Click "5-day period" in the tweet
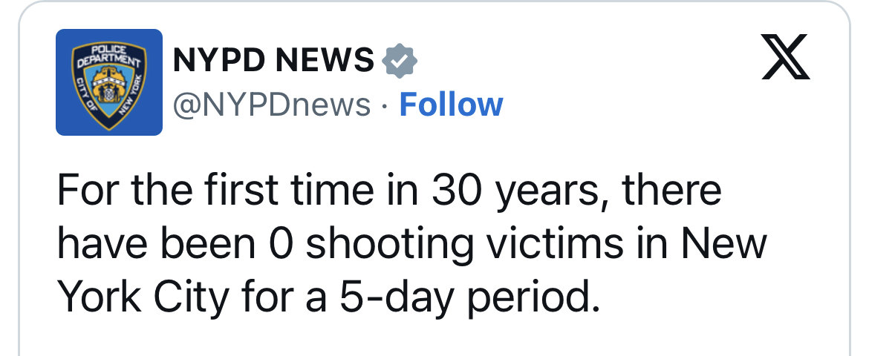869x356 pixels. coord(469,298)
